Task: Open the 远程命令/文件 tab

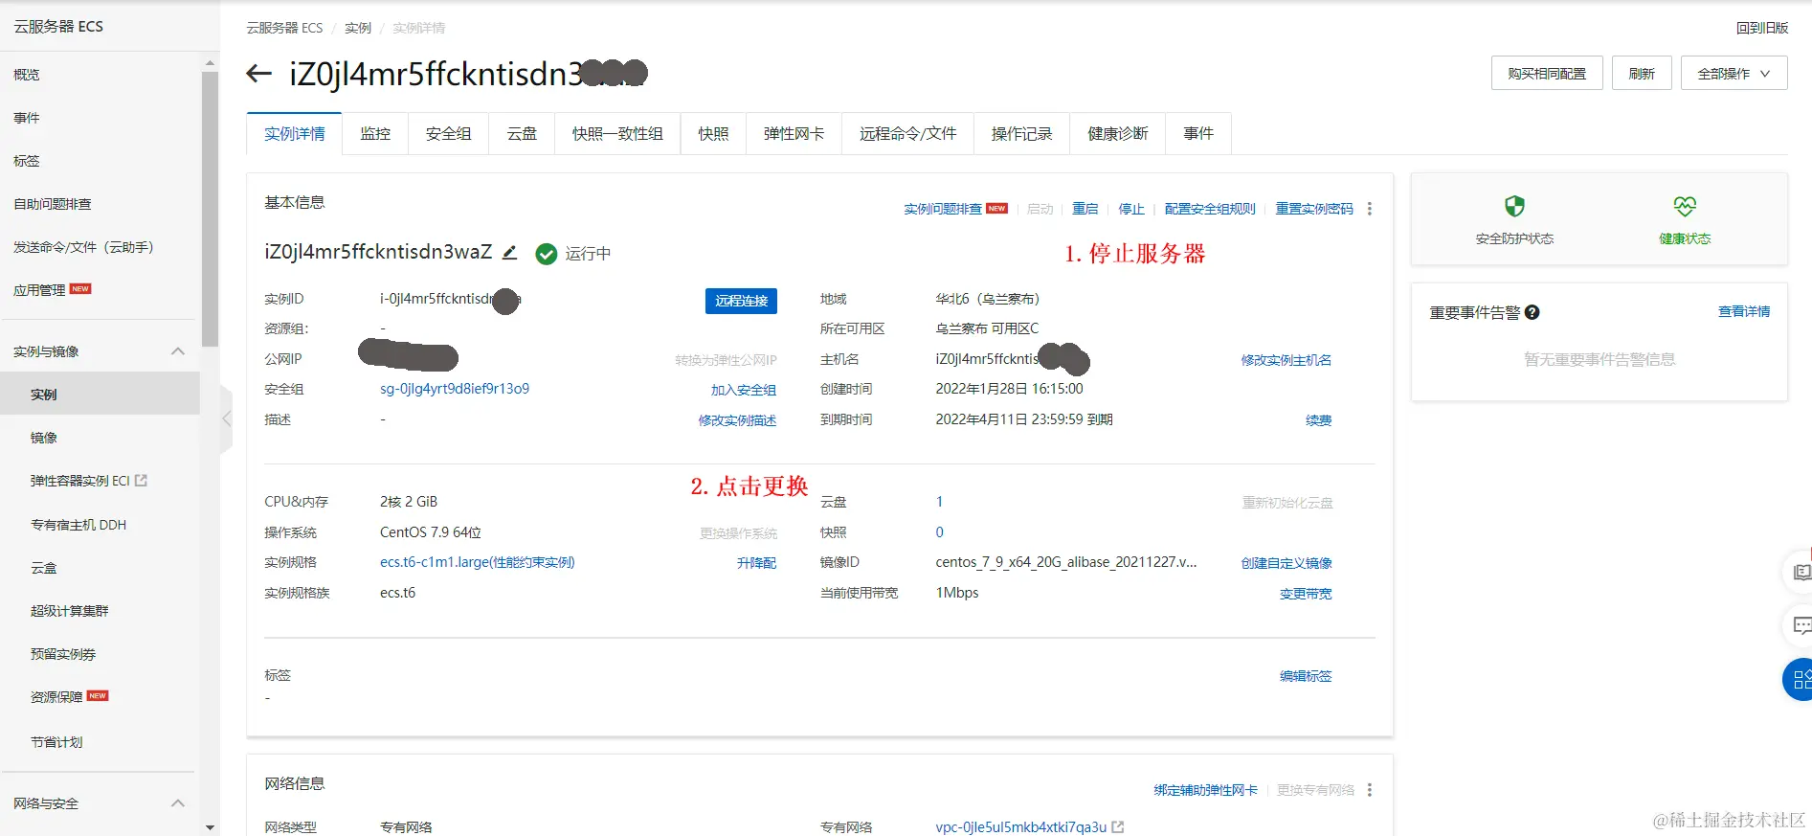Action: [x=907, y=134]
